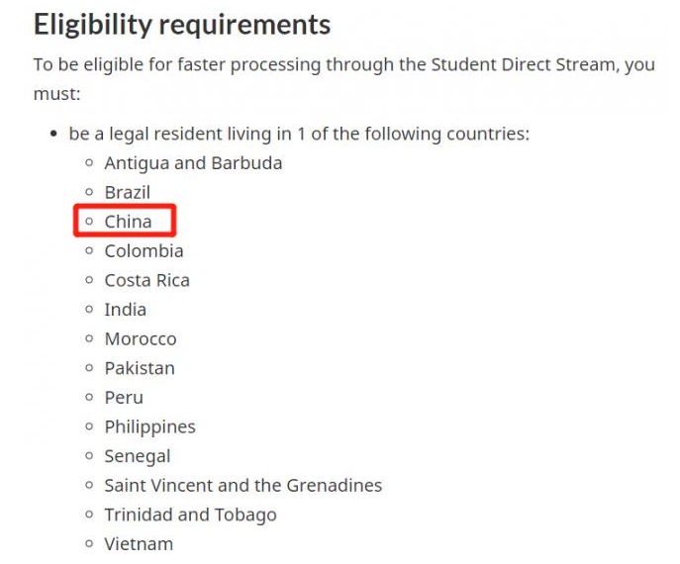Click the Brazil country entry
This screenshot has width=680, height=564.
[127, 193]
